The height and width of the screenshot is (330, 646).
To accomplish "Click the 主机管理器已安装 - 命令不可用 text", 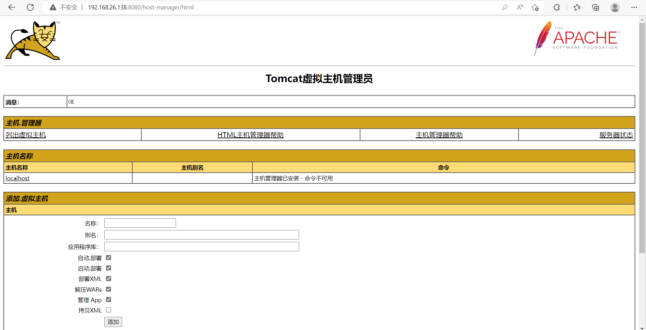I will tap(293, 178).
